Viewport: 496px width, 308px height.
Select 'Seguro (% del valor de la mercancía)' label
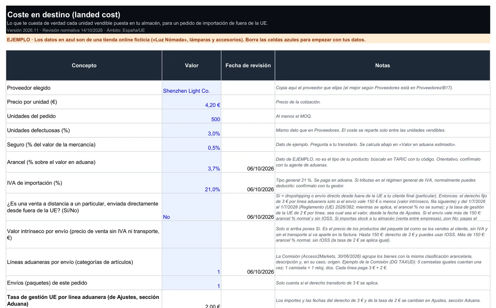(51, 144)
